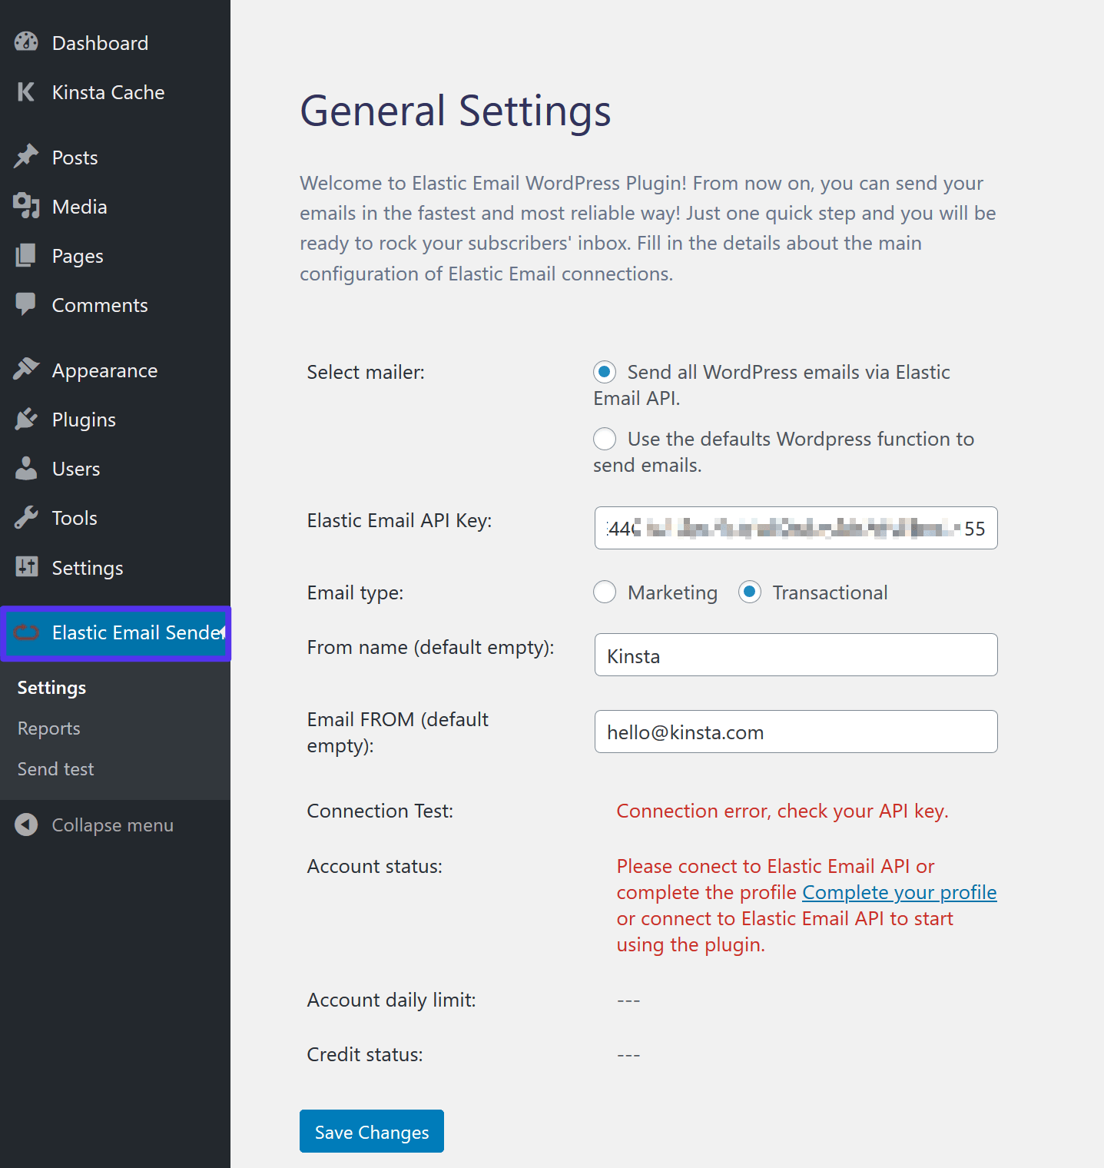Open Media via the camera icon
Screen dimensions: 1104x1168
[25, 206]
